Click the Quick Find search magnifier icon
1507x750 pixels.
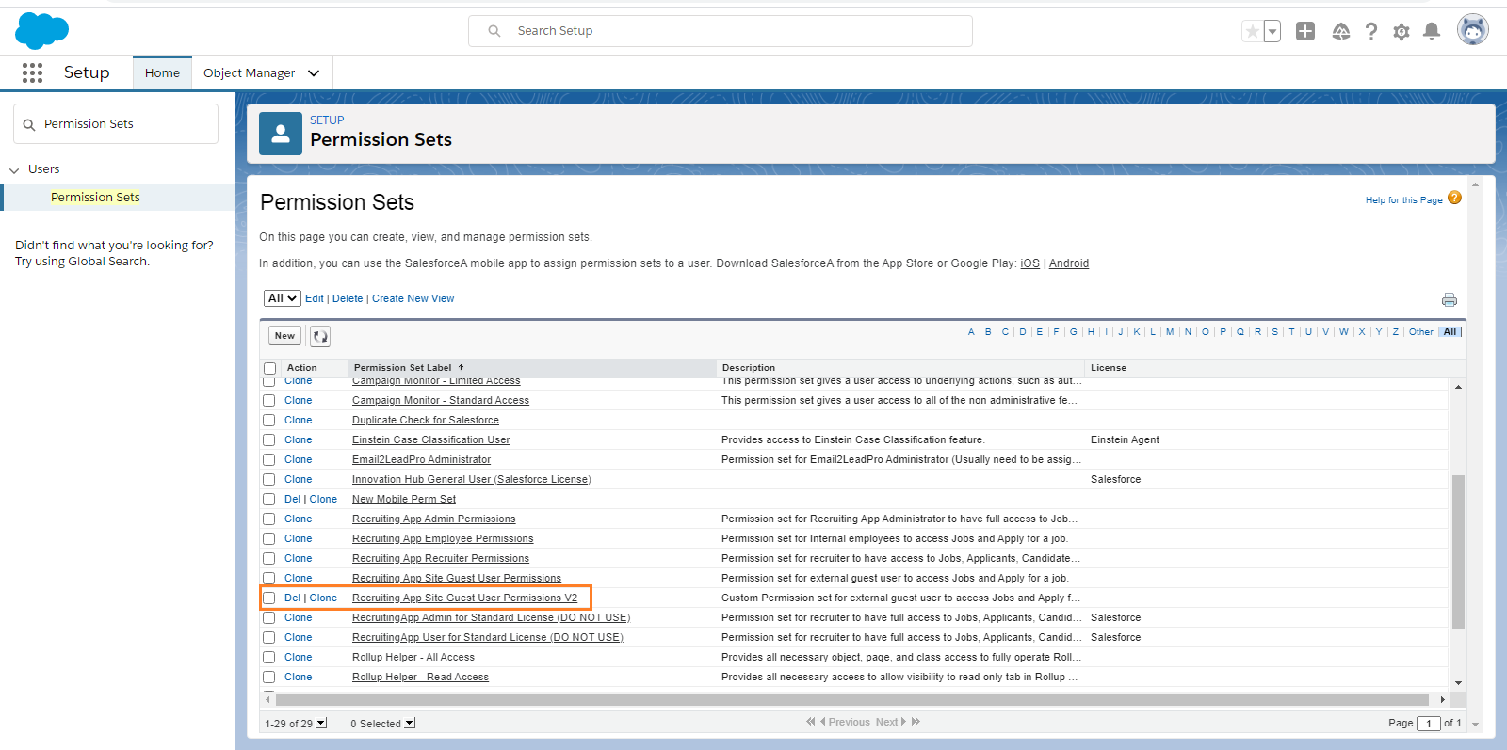(x=29, y=124)
